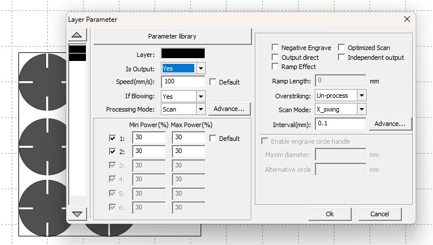Check the Output direct checkbox
Viewport: 433px width, 245px height.
[x=275, y=57]
